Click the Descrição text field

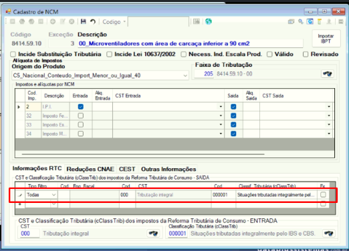[190, 43]
